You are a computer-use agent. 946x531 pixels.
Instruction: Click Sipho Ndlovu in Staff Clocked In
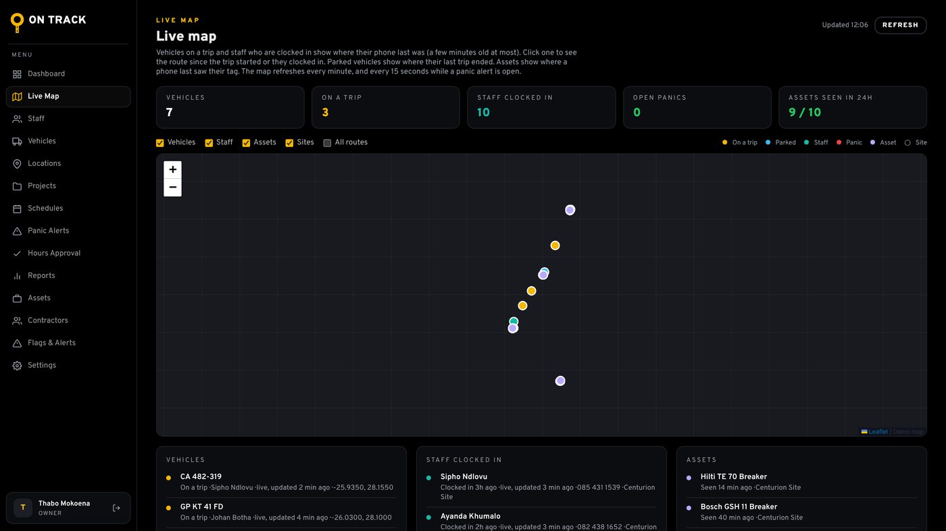pyautogui.click(x=541, y=486)
